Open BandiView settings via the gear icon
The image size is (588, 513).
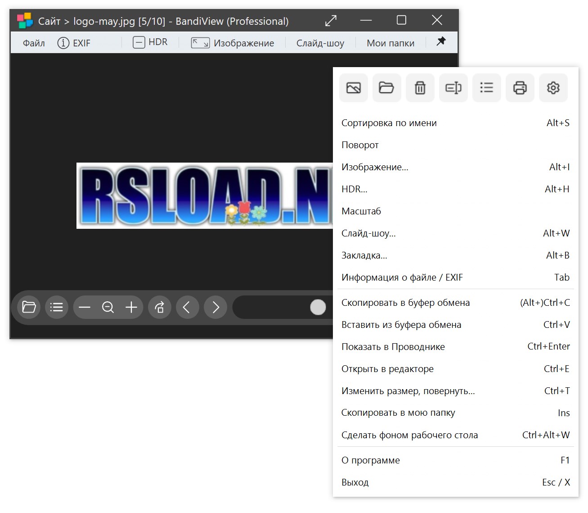click(553, 88)
